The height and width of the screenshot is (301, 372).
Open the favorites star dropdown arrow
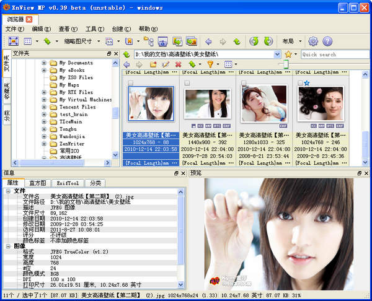click(x=296, y=55)
